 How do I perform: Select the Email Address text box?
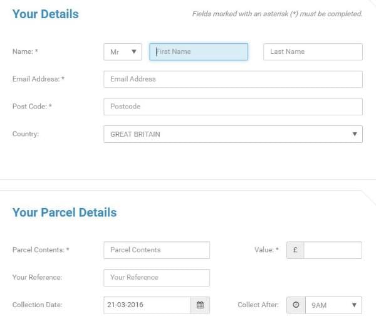click(x=233, y=79)
